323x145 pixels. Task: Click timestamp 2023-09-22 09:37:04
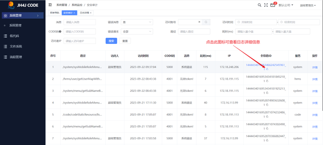pos(143,67)
